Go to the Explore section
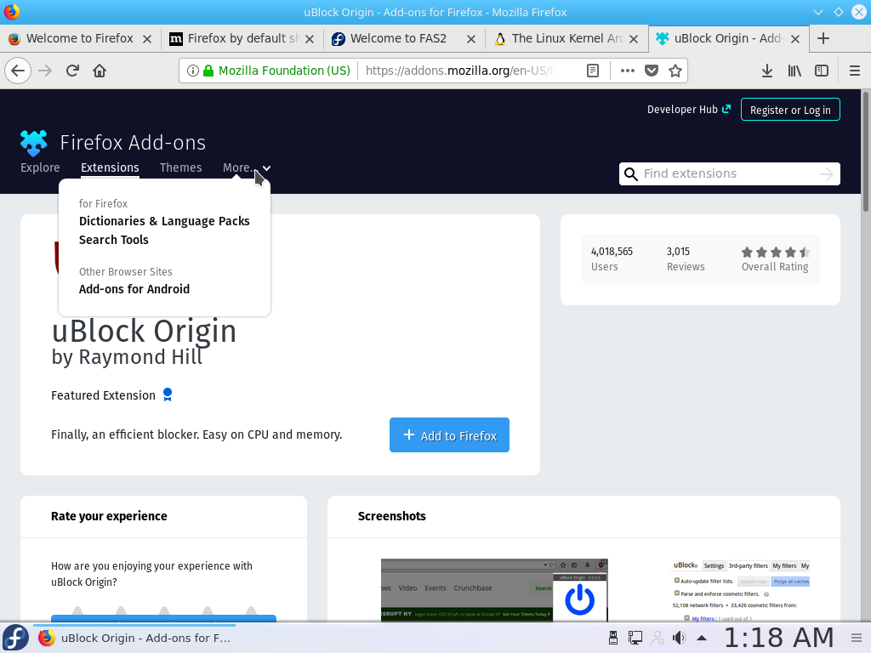The width and height of the screenshot is (871, 653). [x=40, y=168]
